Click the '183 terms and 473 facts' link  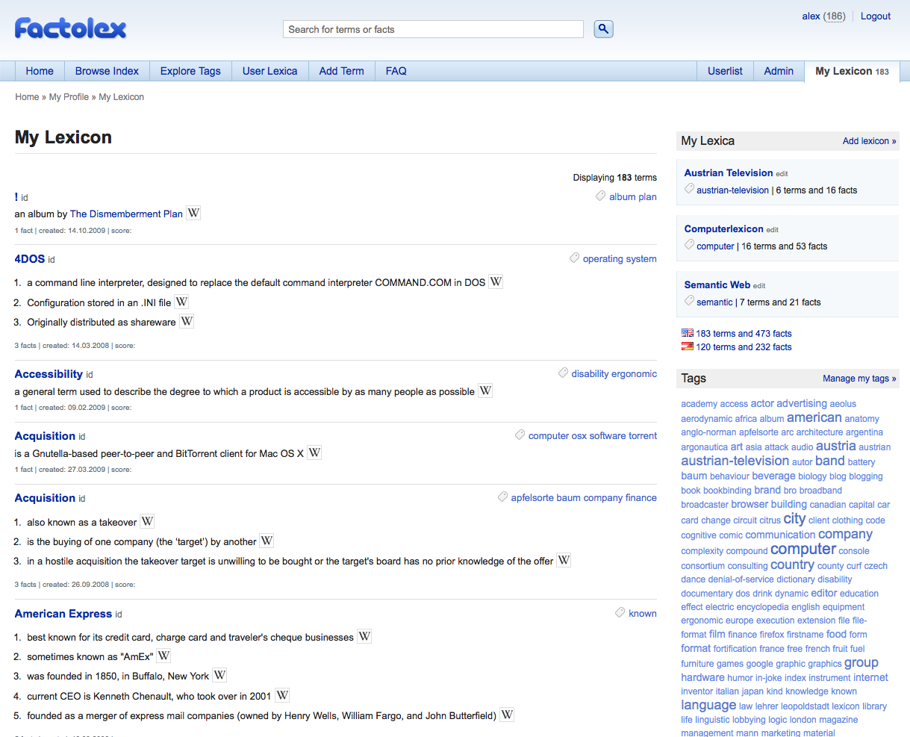744,333
